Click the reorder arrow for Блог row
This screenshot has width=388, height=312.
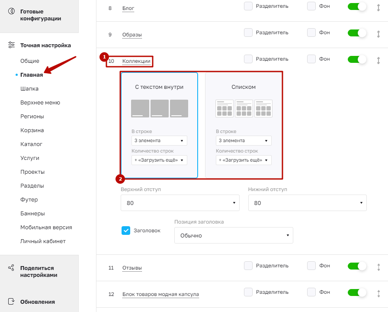pos(378,7)
